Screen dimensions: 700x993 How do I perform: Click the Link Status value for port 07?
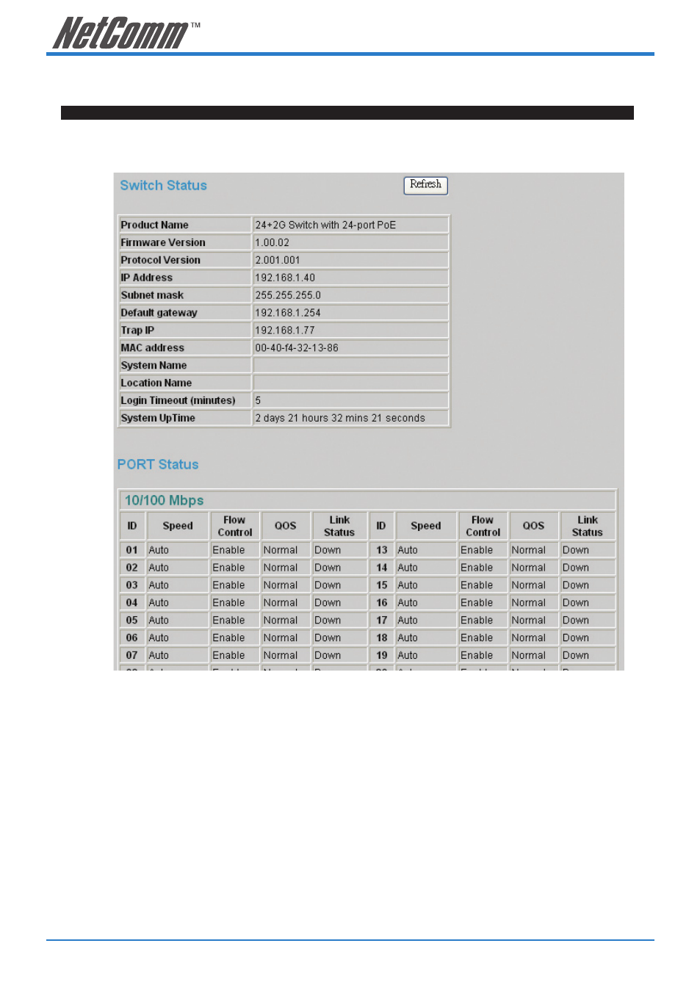pos(339,656)
